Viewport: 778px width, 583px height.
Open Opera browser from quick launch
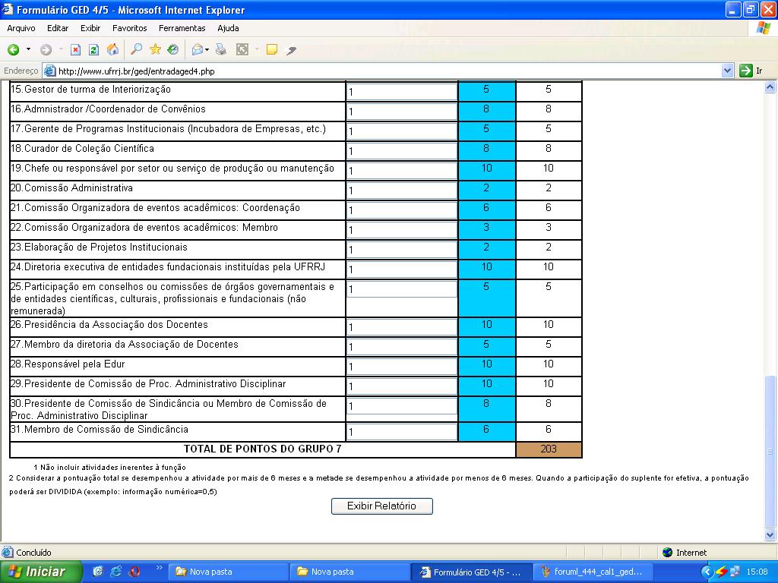tap(134, 572)
